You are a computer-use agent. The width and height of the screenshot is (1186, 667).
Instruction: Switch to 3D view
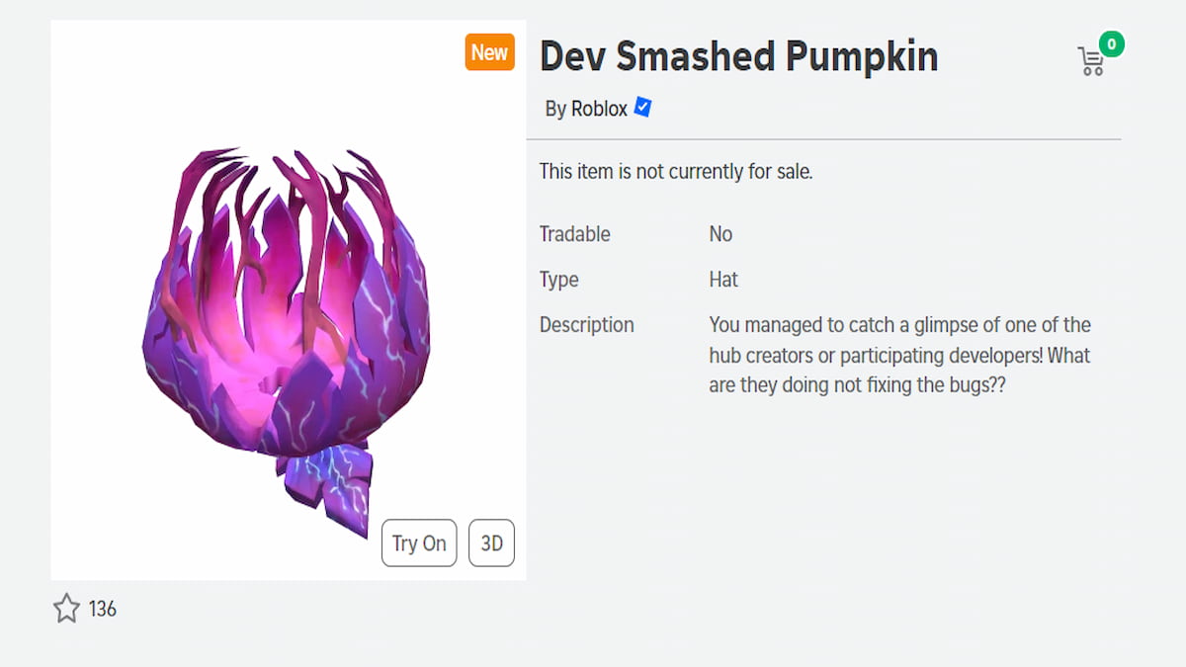491,542
